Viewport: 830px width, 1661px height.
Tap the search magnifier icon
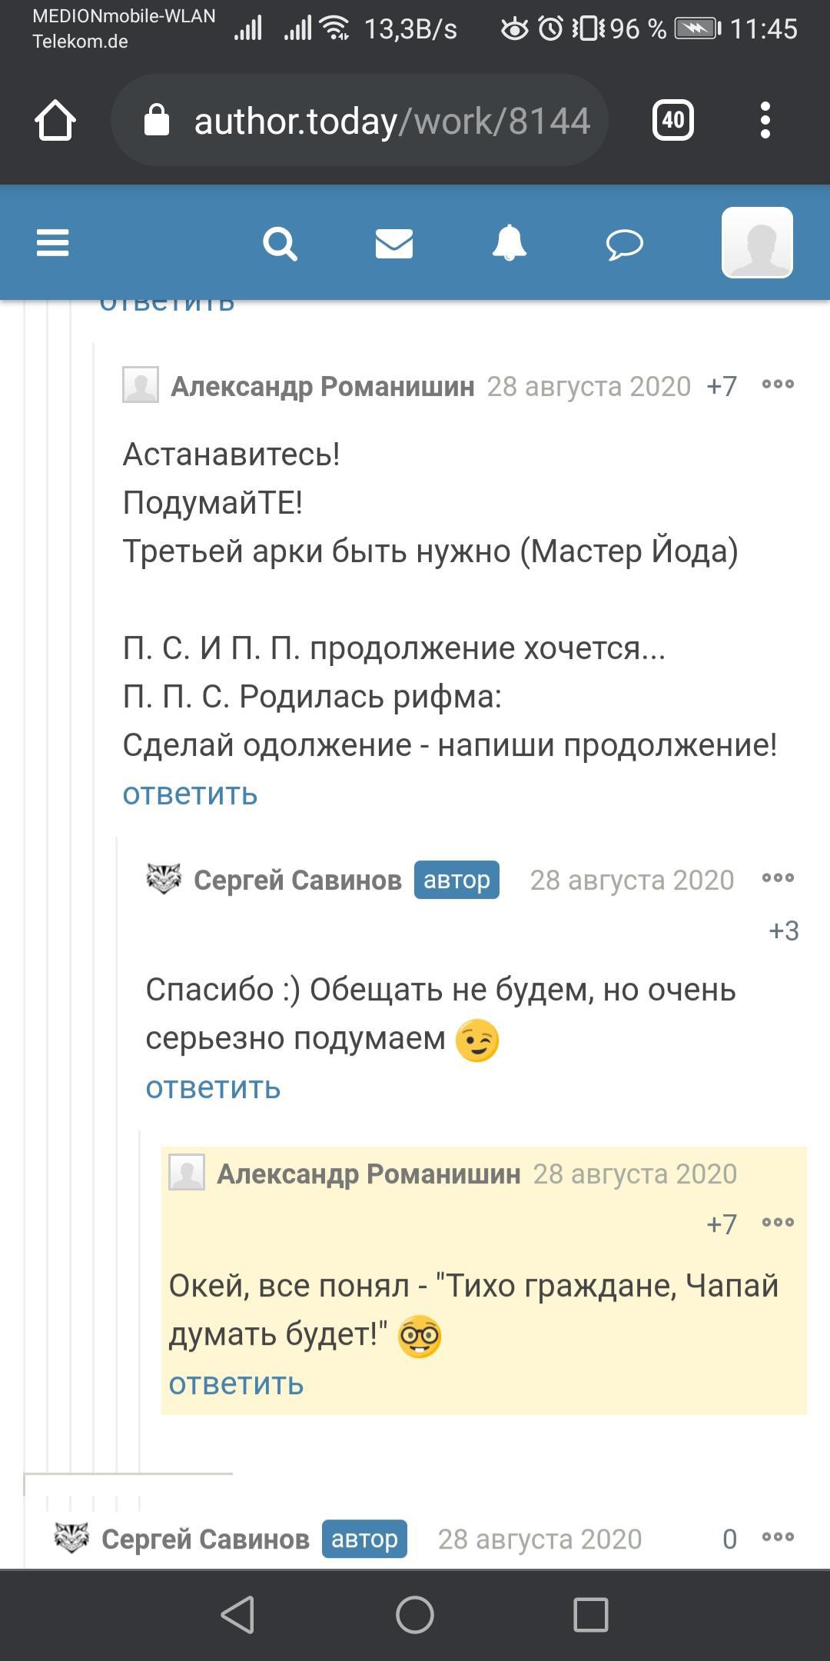(280, 244)
